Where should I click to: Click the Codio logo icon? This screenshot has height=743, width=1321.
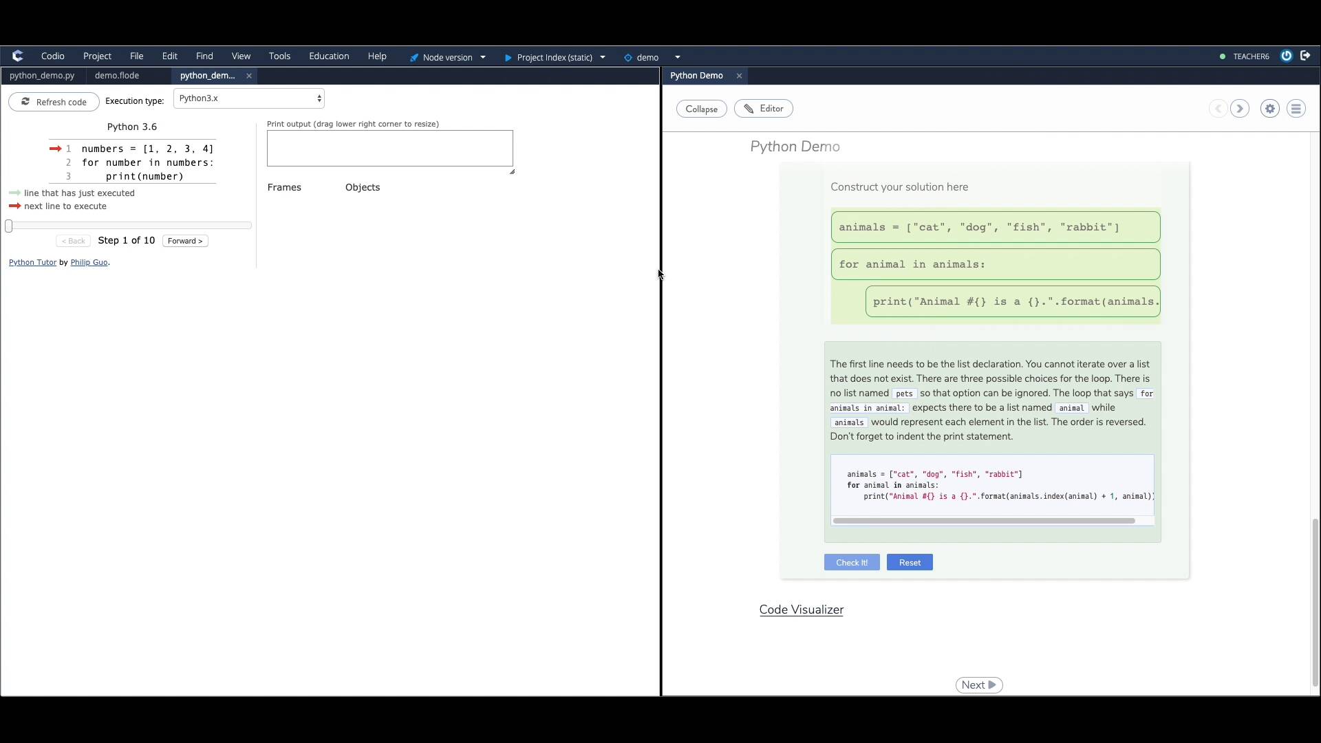click(18, 56)
